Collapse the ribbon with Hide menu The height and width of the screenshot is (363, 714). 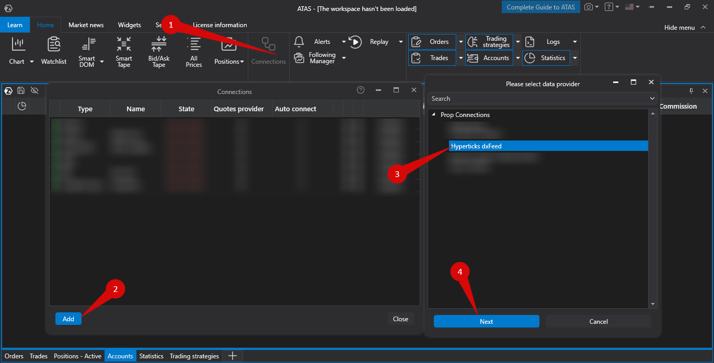pyautogui.click(x=684, y=27)
